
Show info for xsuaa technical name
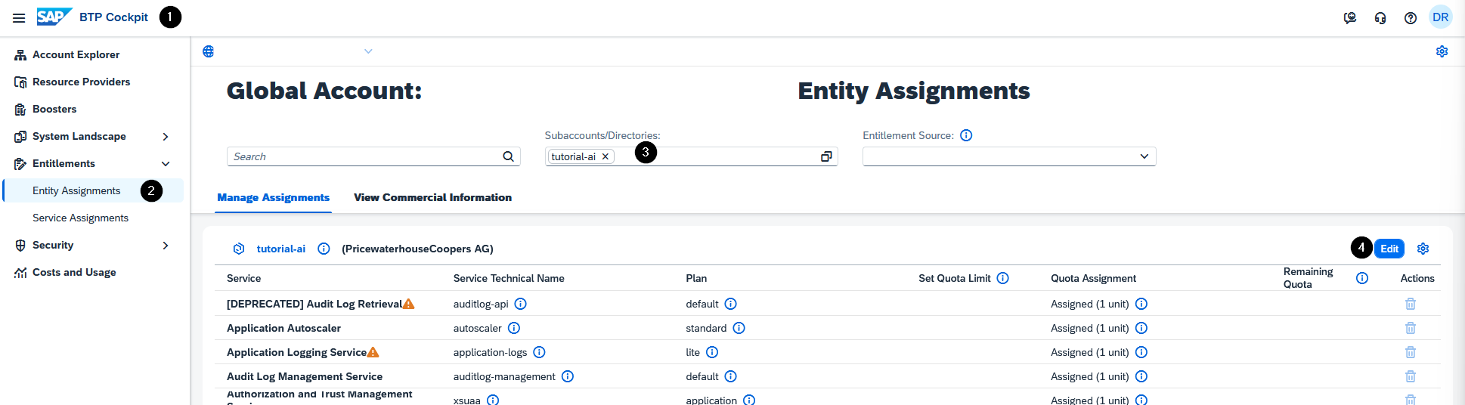click(x=493, y=400)
